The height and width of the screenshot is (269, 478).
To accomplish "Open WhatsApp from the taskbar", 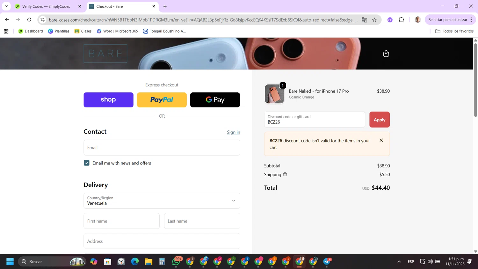I will pos(176,262).
